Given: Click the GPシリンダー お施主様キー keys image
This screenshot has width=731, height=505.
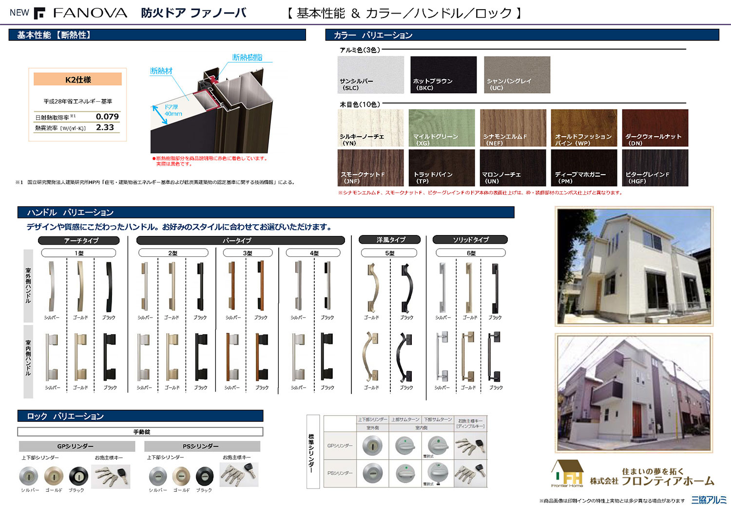Looking at the screenshot, I should (111, 476).
